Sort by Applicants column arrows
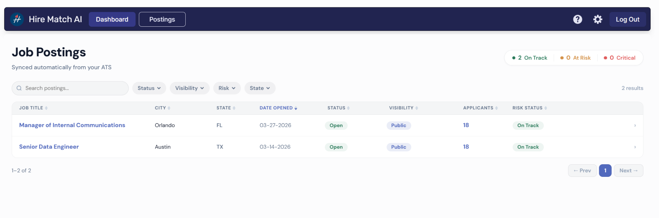This screenshot has width=659, height=218. (x=496, y=108)
